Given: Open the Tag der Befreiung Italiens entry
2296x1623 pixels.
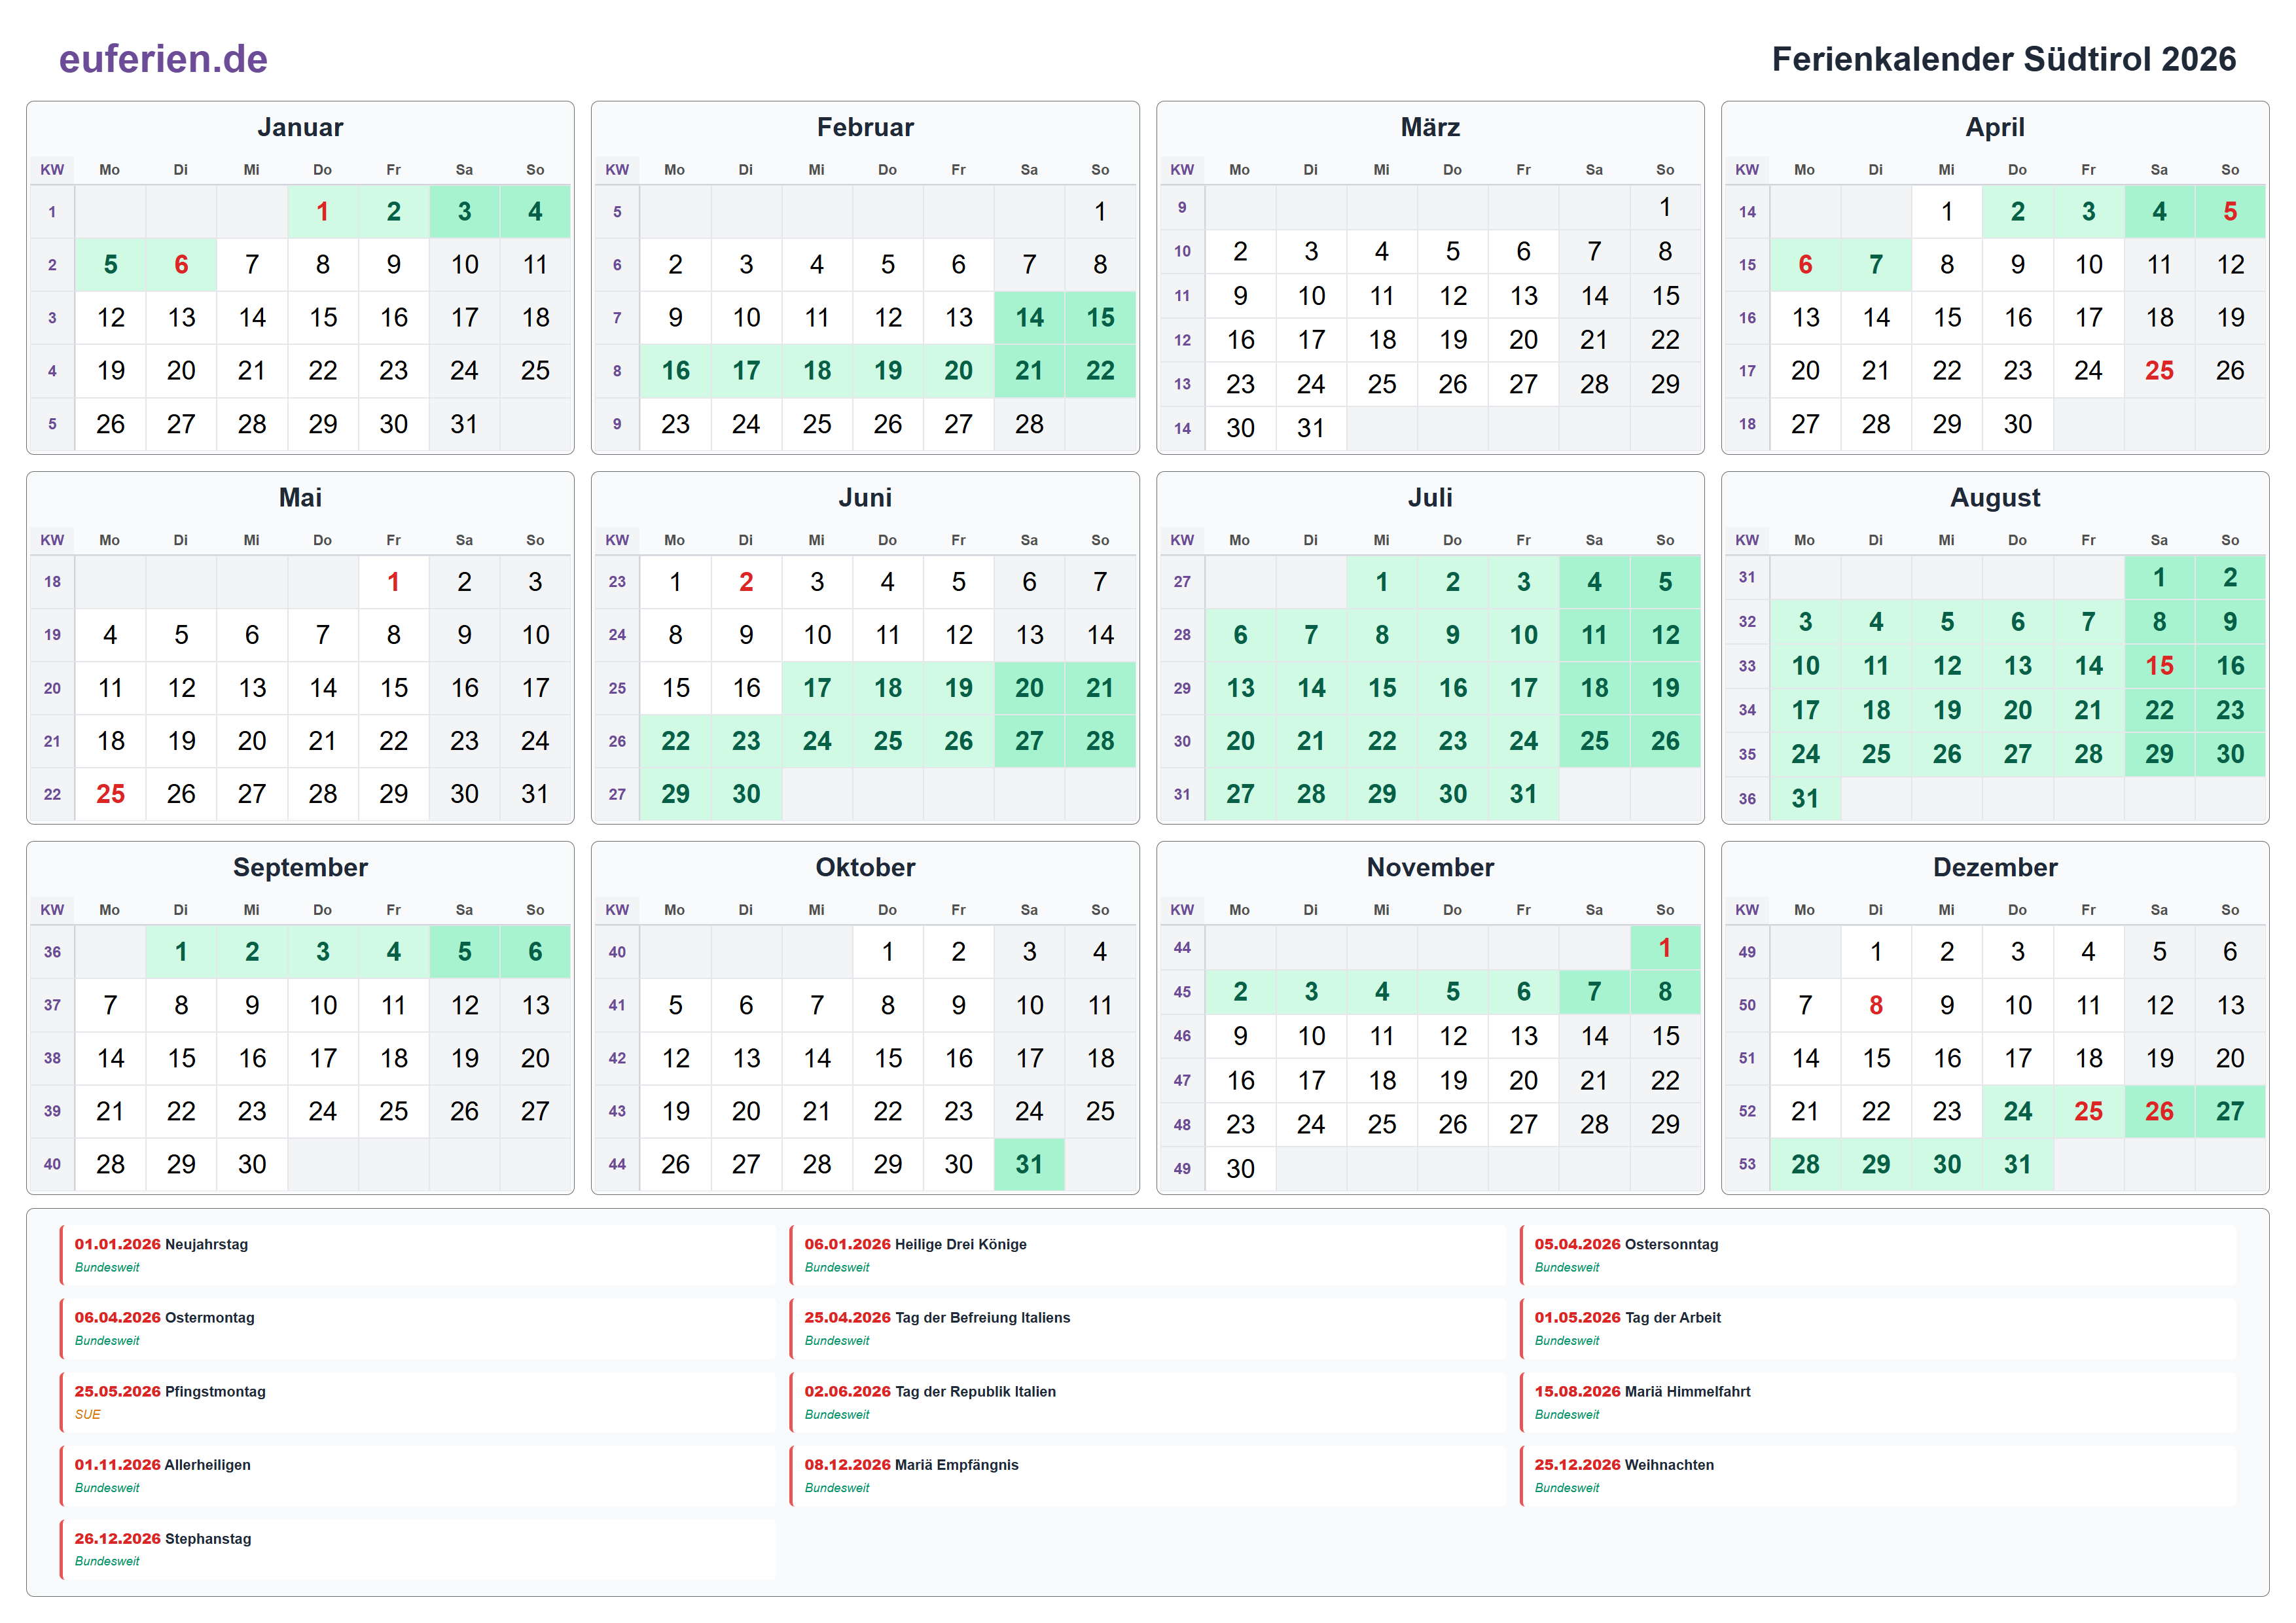Looking at the screenshot, I should click(1148, 1329).
